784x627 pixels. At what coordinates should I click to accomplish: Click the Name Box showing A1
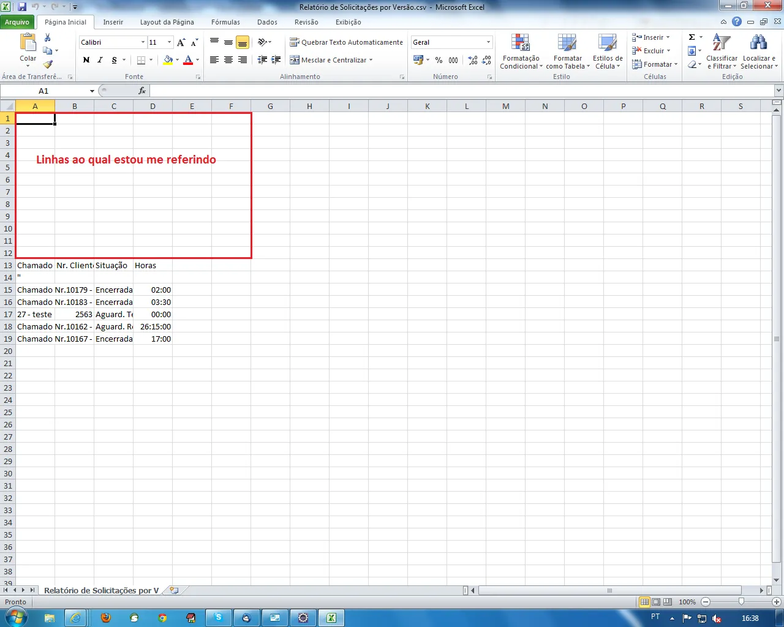(x=43, y=91)
